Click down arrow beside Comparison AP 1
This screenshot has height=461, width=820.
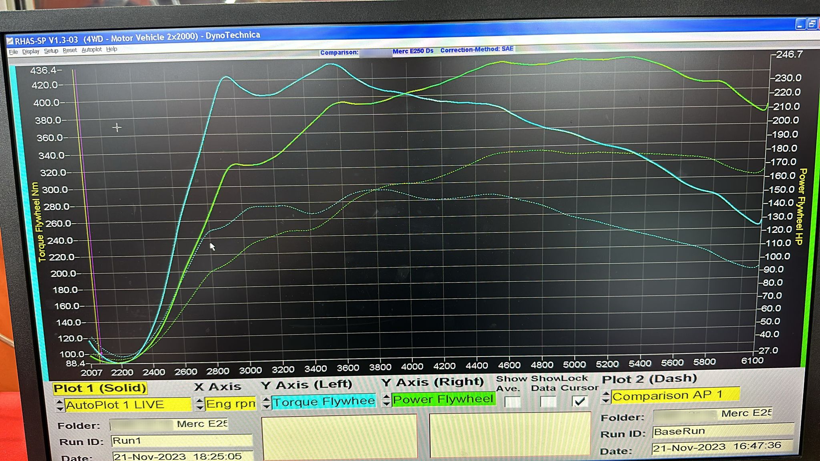[x=606, y=400]
